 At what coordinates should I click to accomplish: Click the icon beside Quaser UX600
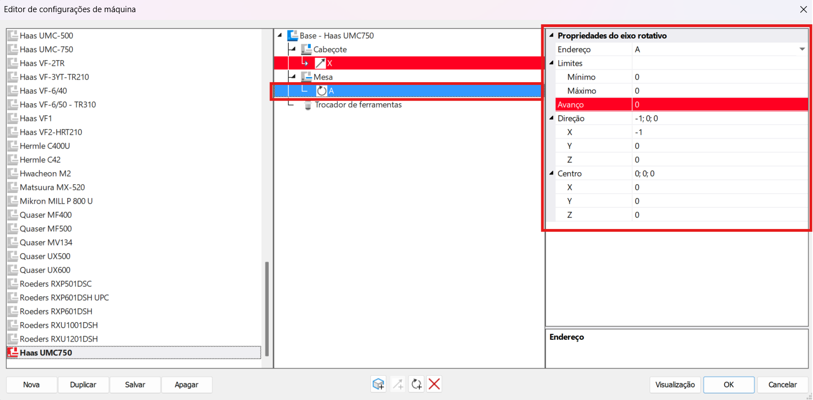(x=13, y=270)
